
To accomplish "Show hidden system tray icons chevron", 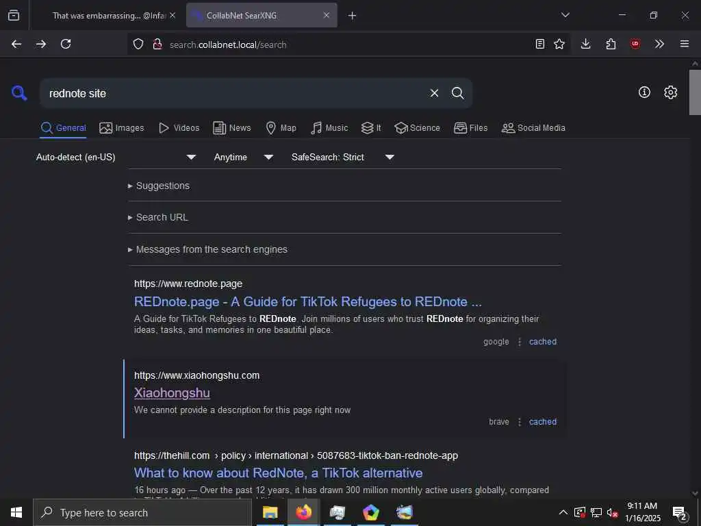I will tap(563, 512).
